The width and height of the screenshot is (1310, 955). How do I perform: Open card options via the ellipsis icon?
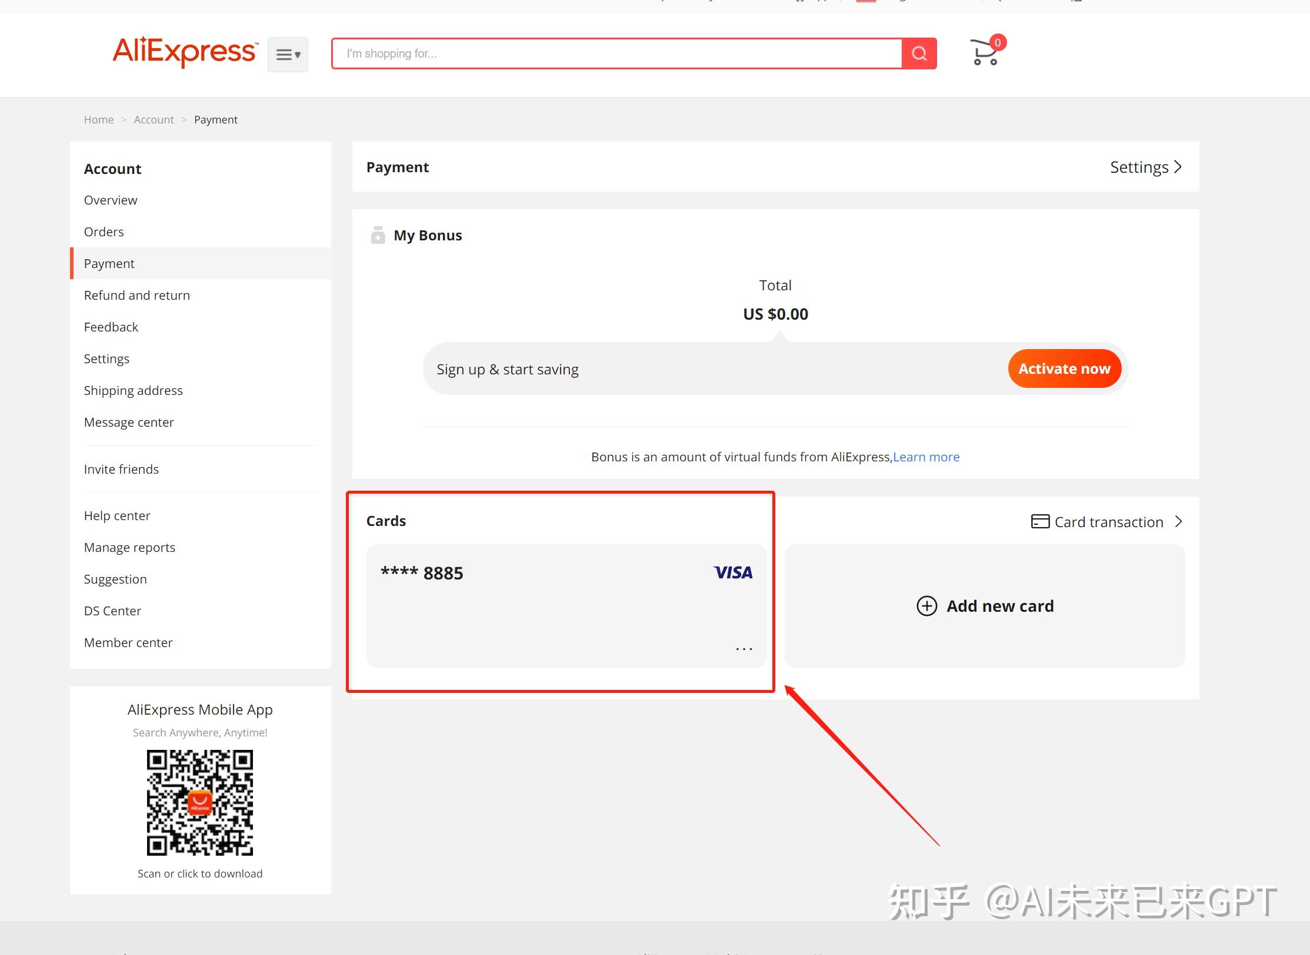[x=744, y=648]
